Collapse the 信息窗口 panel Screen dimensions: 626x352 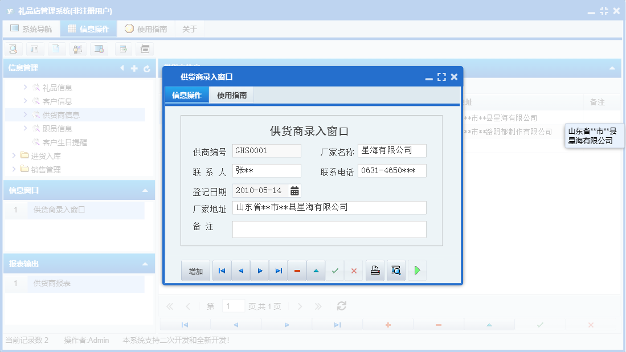(145, 191)
